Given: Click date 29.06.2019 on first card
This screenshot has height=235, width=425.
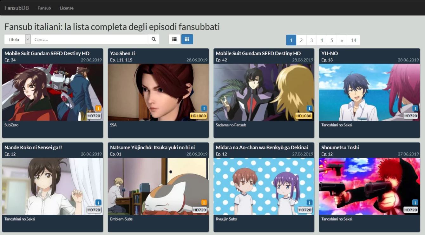Looking at the screenshot, I should 91,60.
